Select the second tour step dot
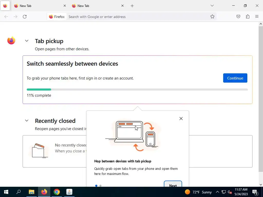This screenshot has height=197, width=263. point(100,185)
